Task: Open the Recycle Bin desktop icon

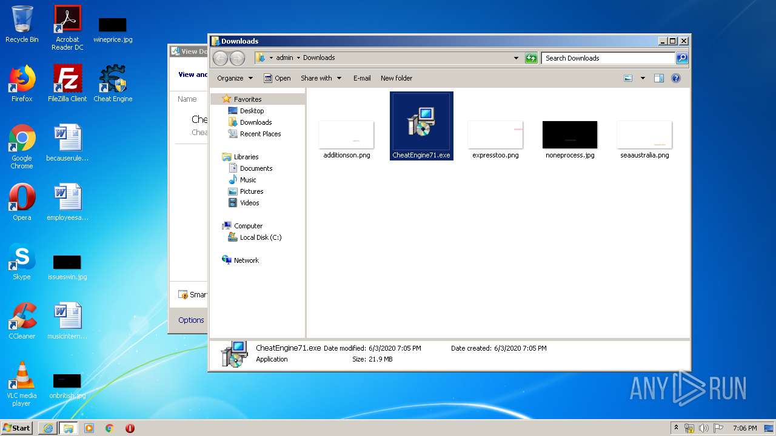Action: tap(22, 24)
